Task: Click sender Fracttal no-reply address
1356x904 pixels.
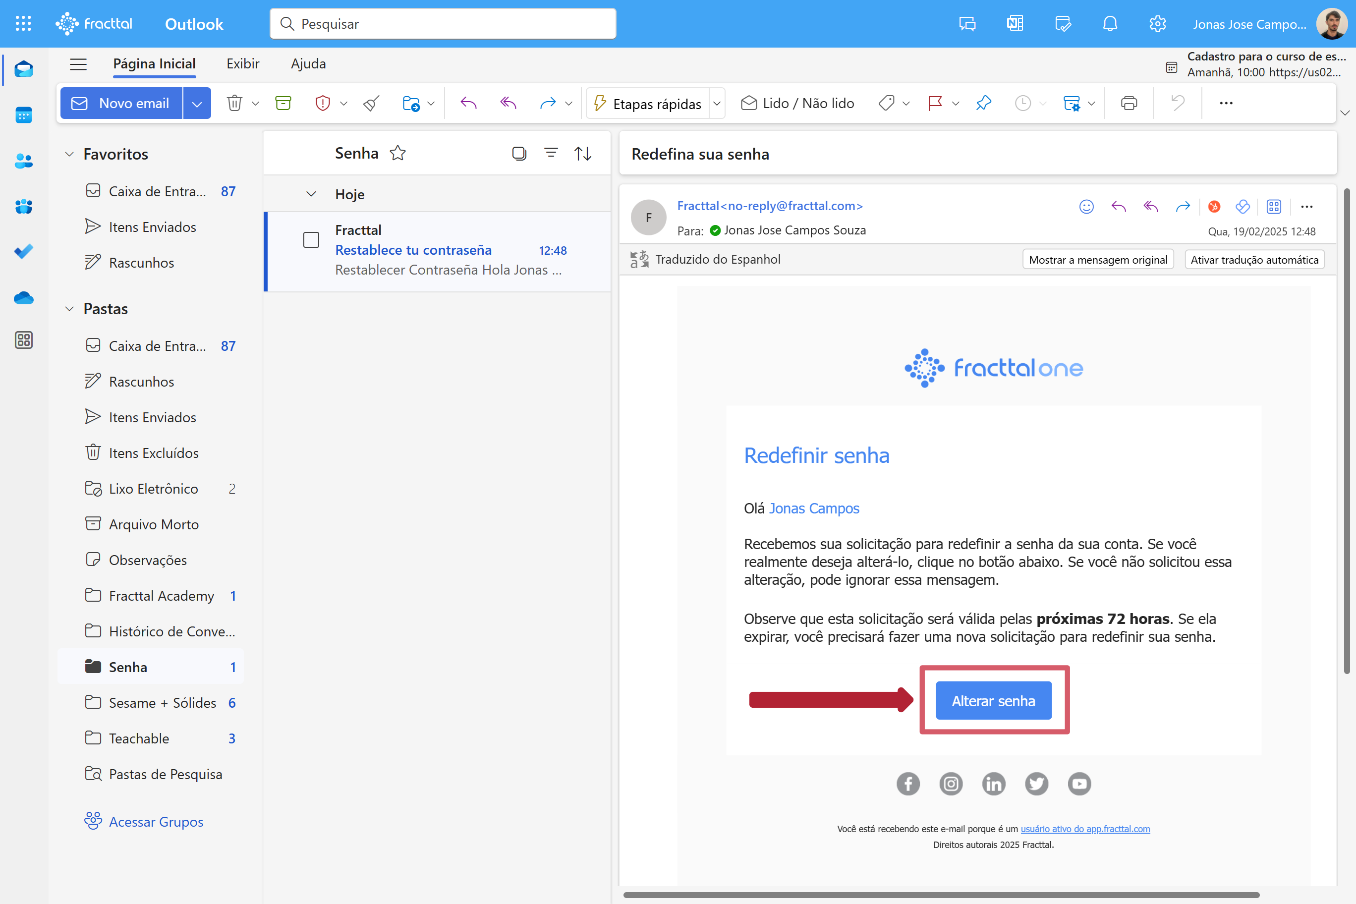Action: (770, 206)
